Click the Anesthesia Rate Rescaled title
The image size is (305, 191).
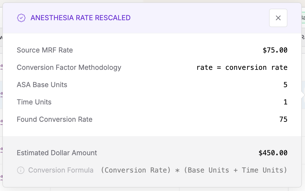(x=81, y=18)
